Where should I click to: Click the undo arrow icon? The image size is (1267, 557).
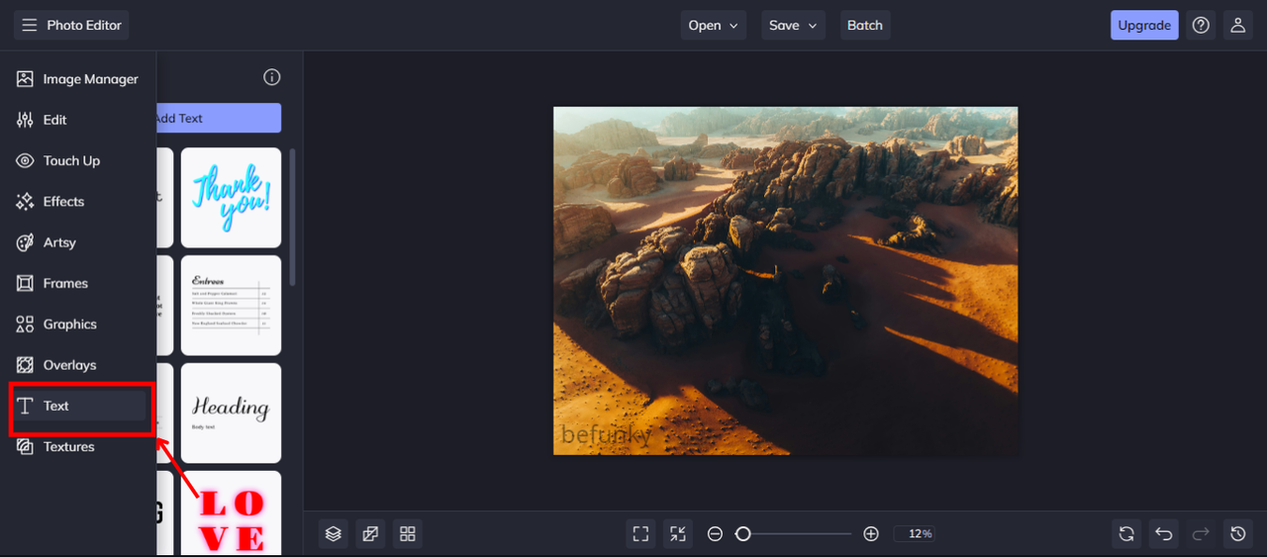tap(1164, 533)
